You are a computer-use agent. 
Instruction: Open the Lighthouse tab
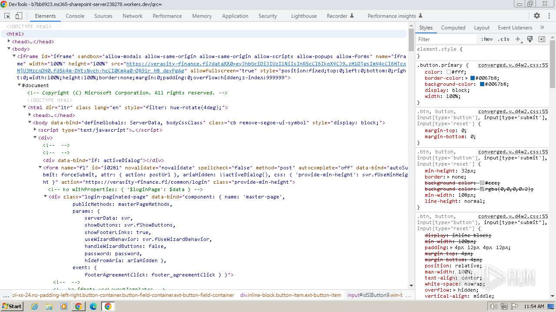(x=304, y=16)
